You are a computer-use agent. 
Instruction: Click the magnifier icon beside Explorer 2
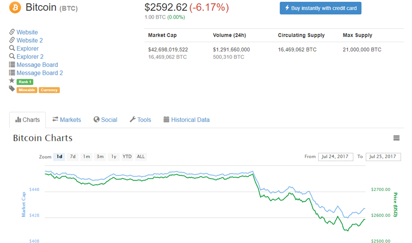(12, 56)
